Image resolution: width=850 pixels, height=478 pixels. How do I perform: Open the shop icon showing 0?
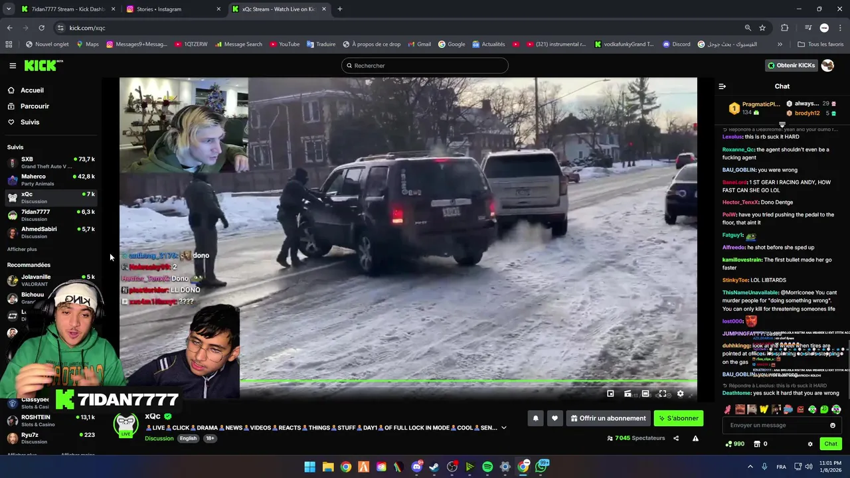761,444
